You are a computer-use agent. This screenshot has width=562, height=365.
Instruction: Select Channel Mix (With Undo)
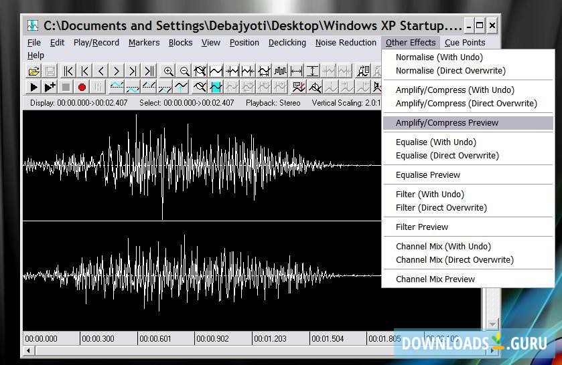click(468, 246)
